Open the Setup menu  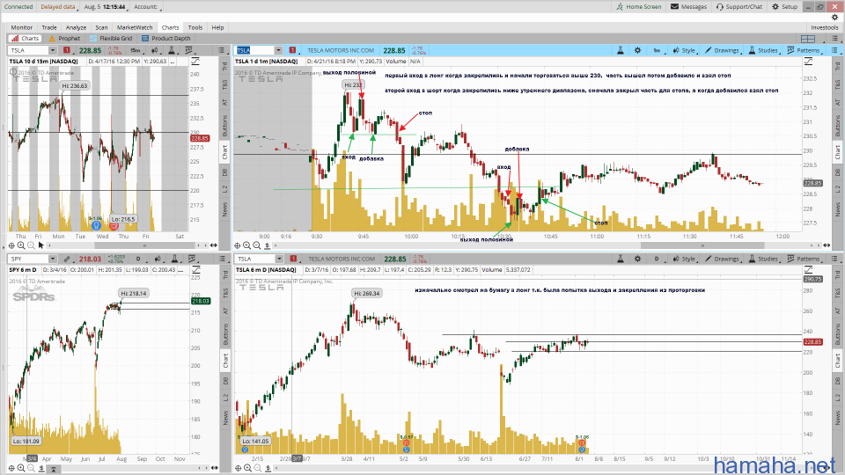[784, 6]
